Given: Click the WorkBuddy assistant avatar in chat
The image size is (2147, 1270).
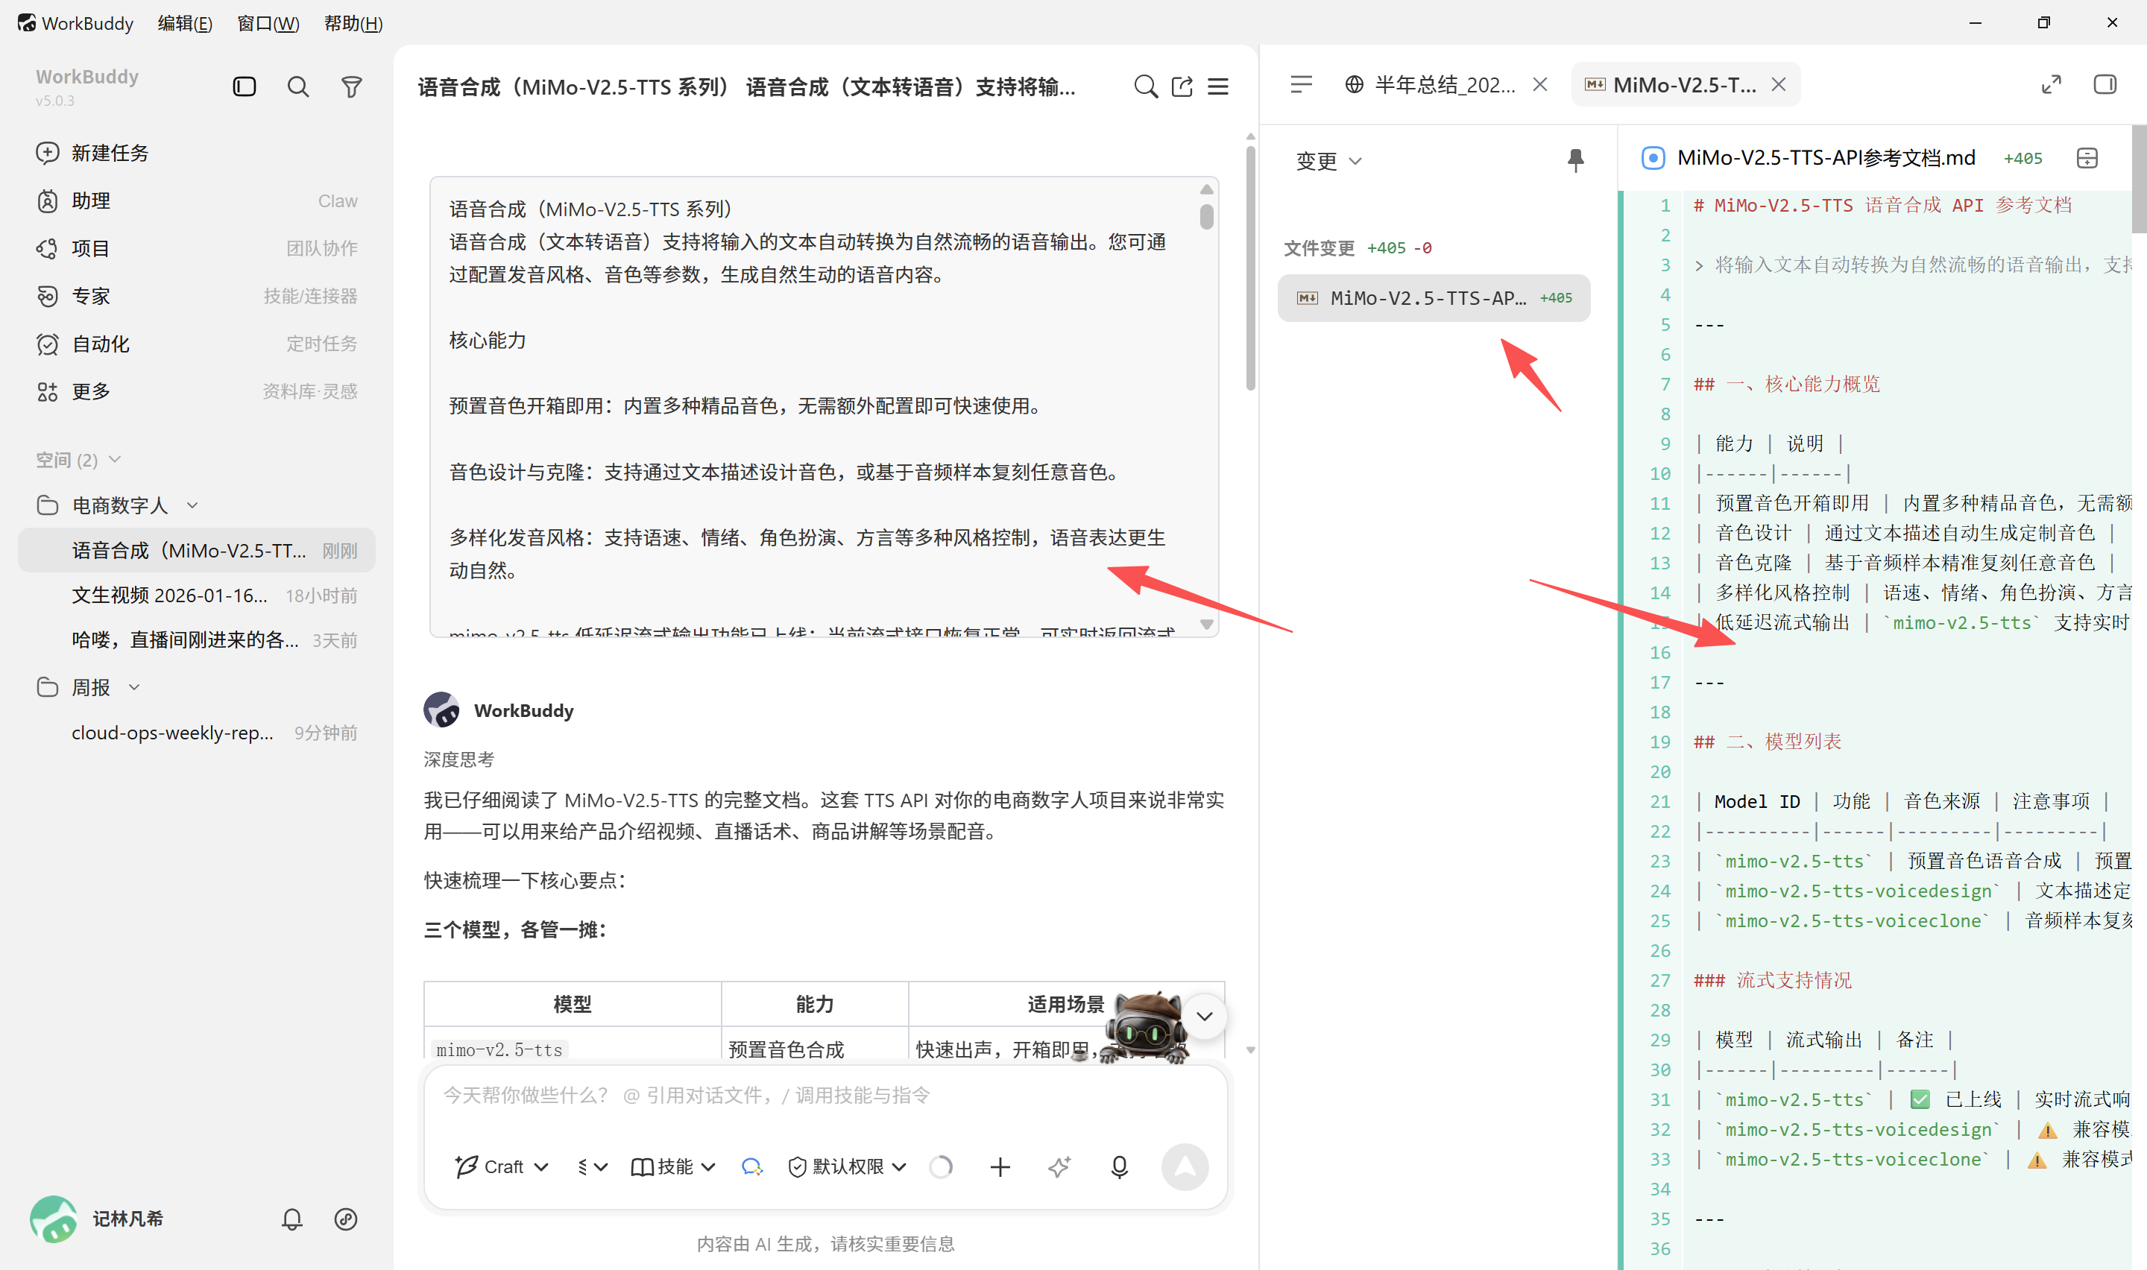Looking at the screenshot, I should tap(441, 710).
